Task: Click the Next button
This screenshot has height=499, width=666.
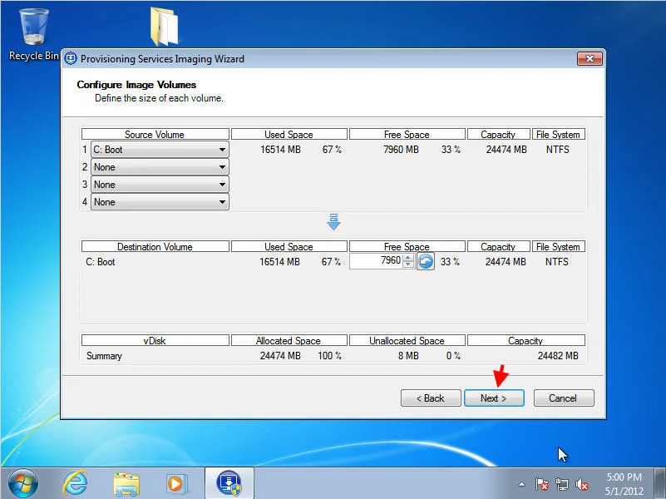Action: (494, 398)
